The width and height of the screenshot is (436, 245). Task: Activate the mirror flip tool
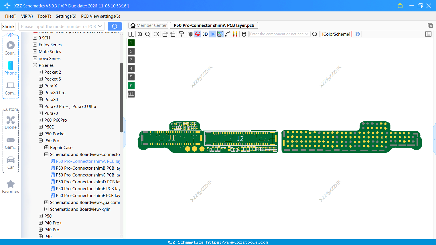coord(190,34)
